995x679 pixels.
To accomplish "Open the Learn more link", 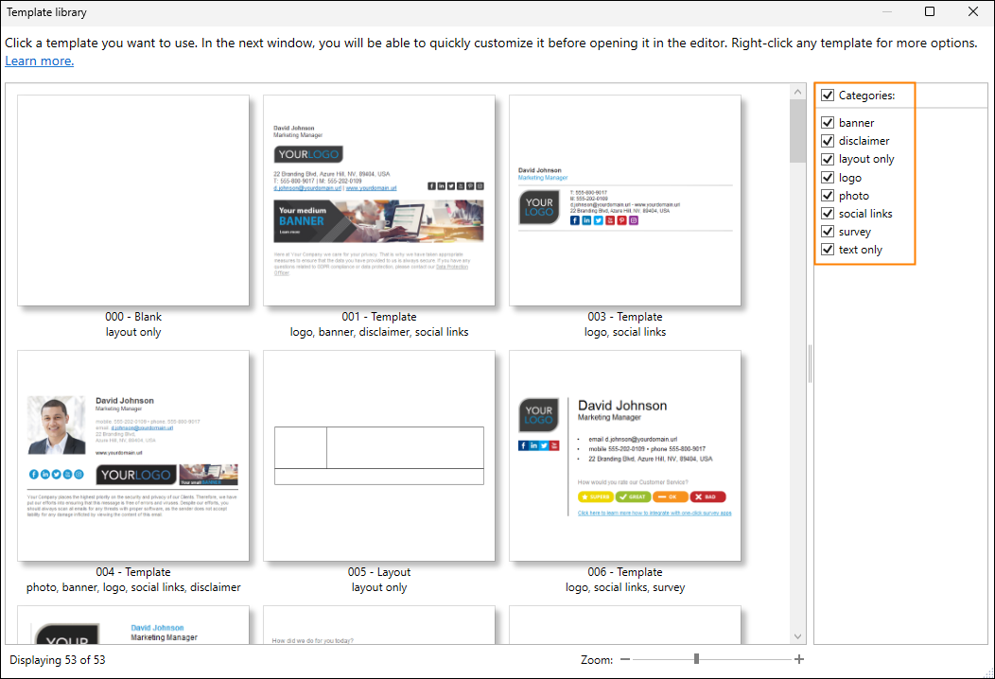I will (x=39, y=61).
